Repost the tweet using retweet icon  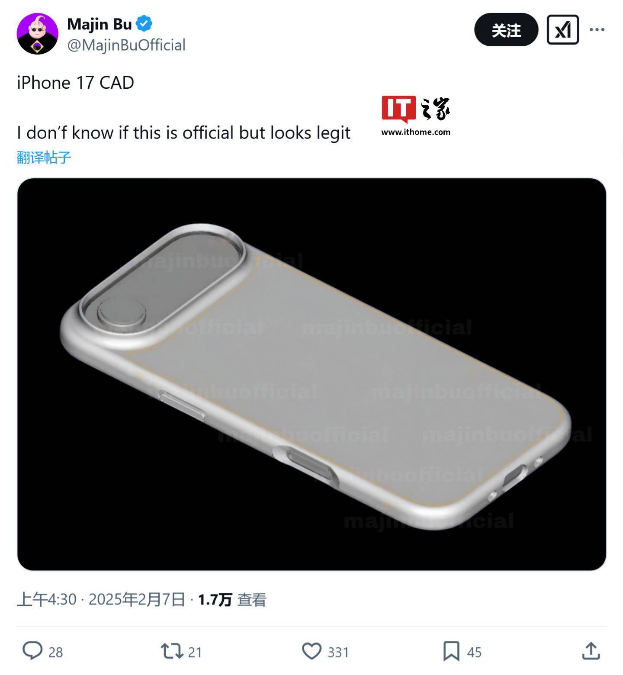click(x=172, y=651)
